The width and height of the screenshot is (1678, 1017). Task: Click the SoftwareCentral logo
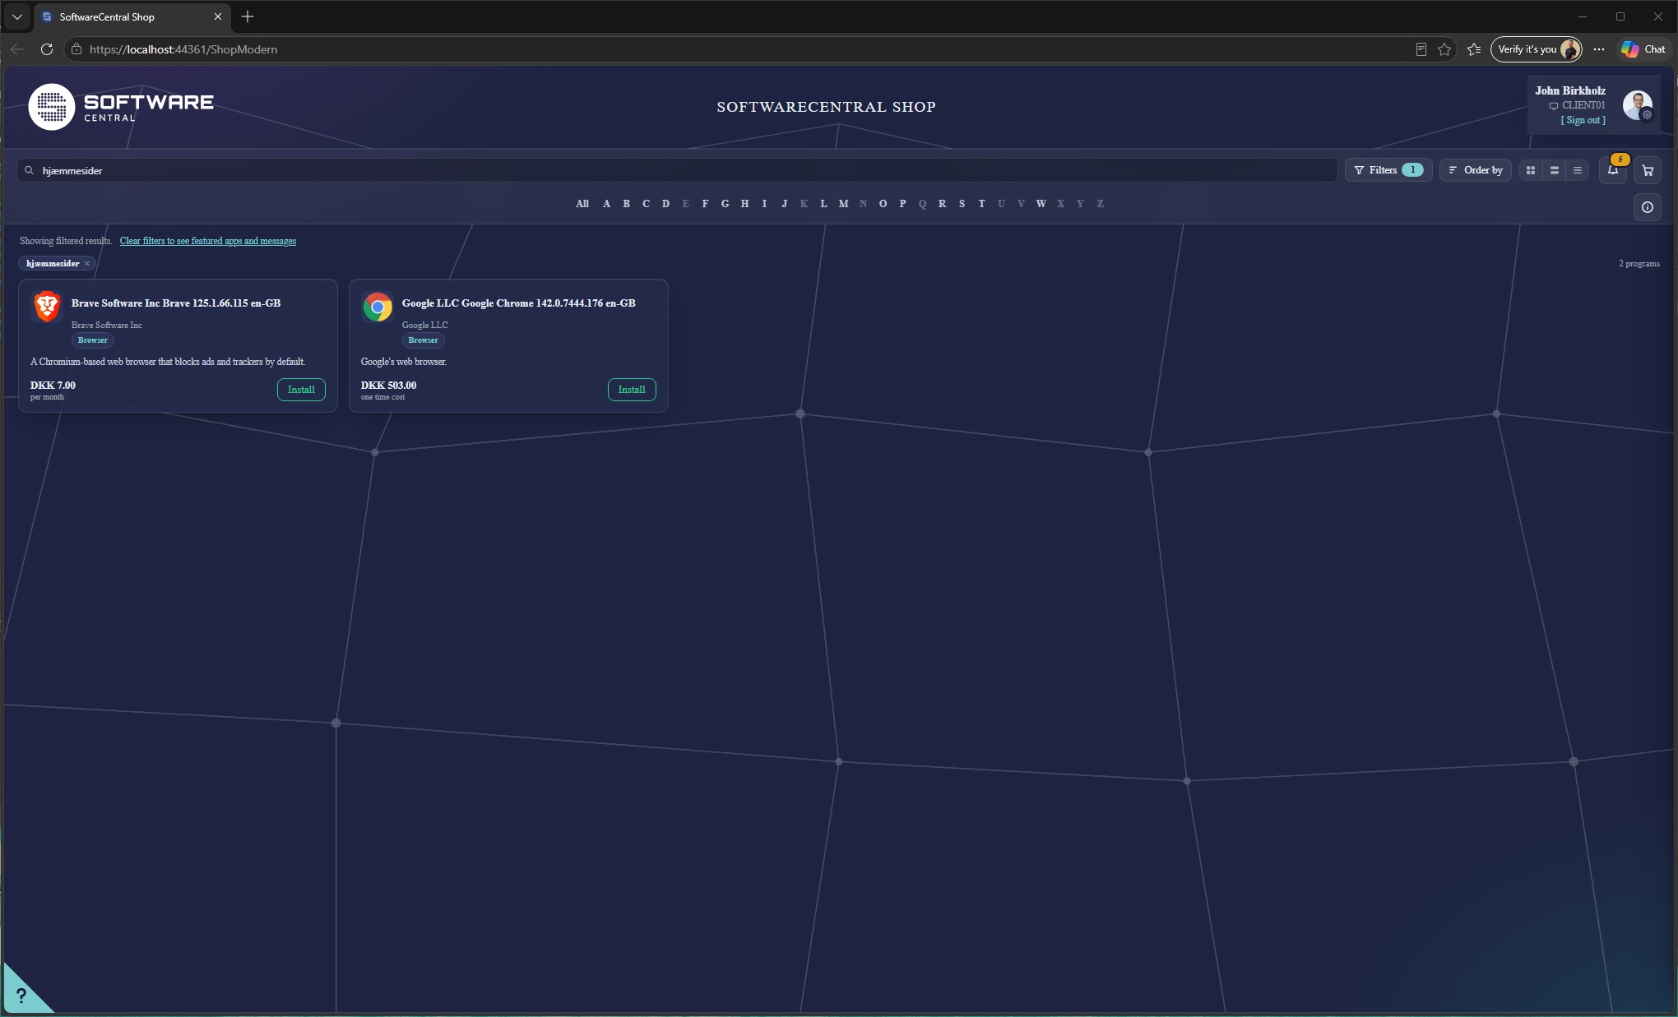(121, 107)
